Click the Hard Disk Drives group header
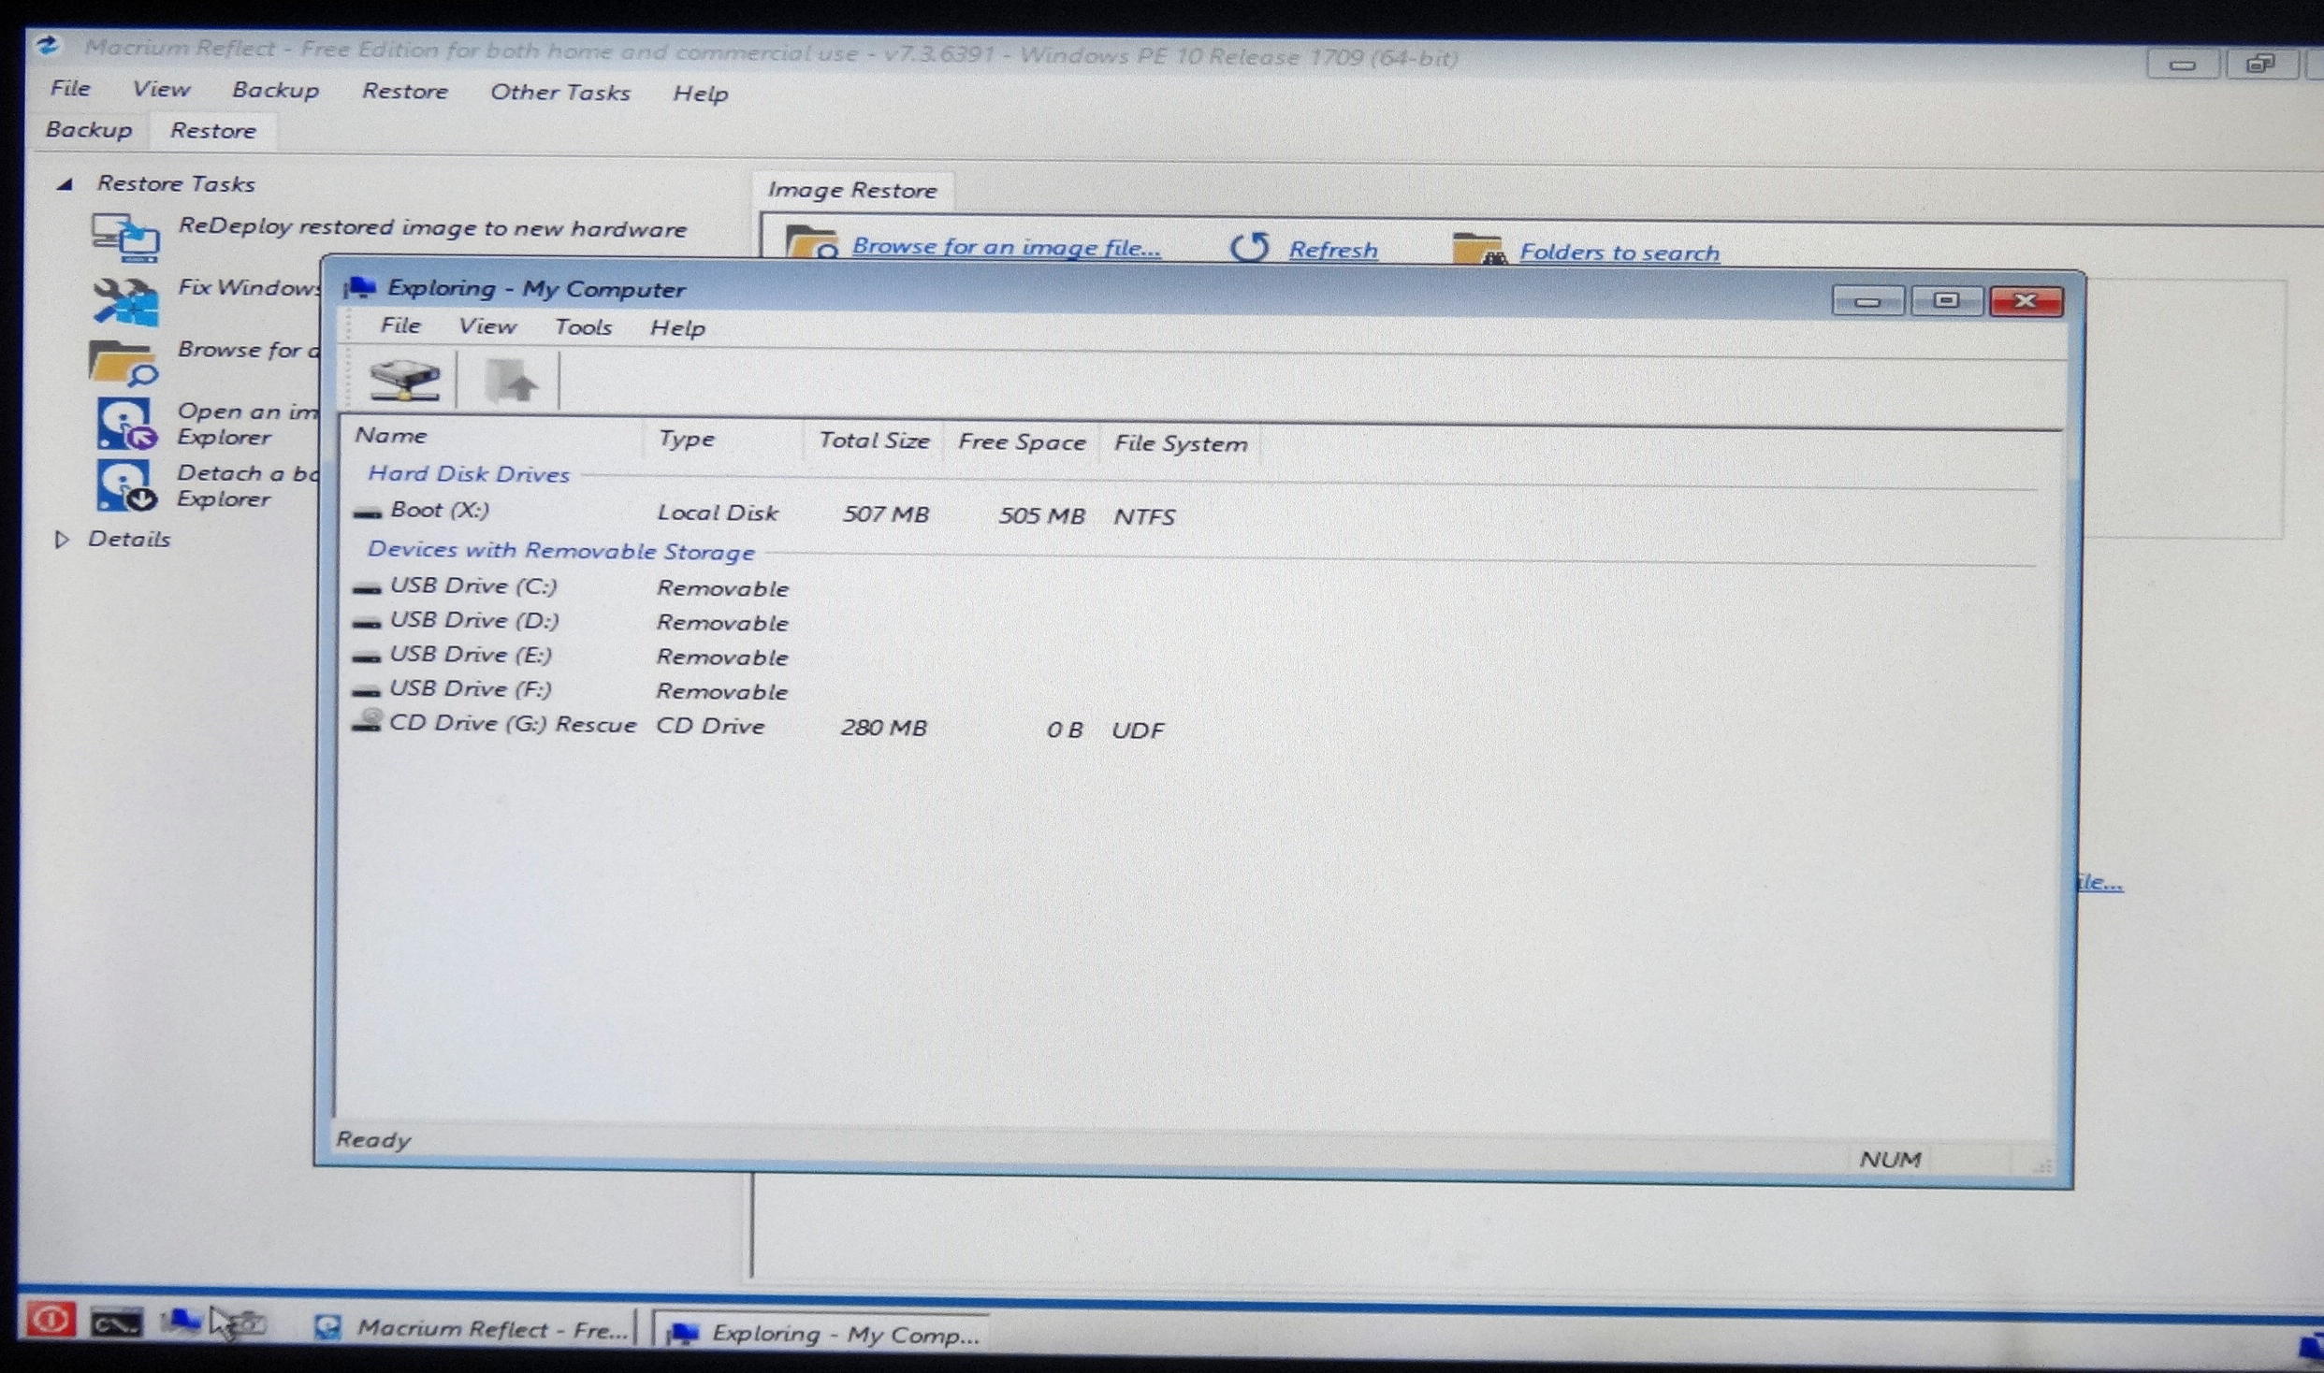This screenshot has height=1373, width=2324. (469, 474)
